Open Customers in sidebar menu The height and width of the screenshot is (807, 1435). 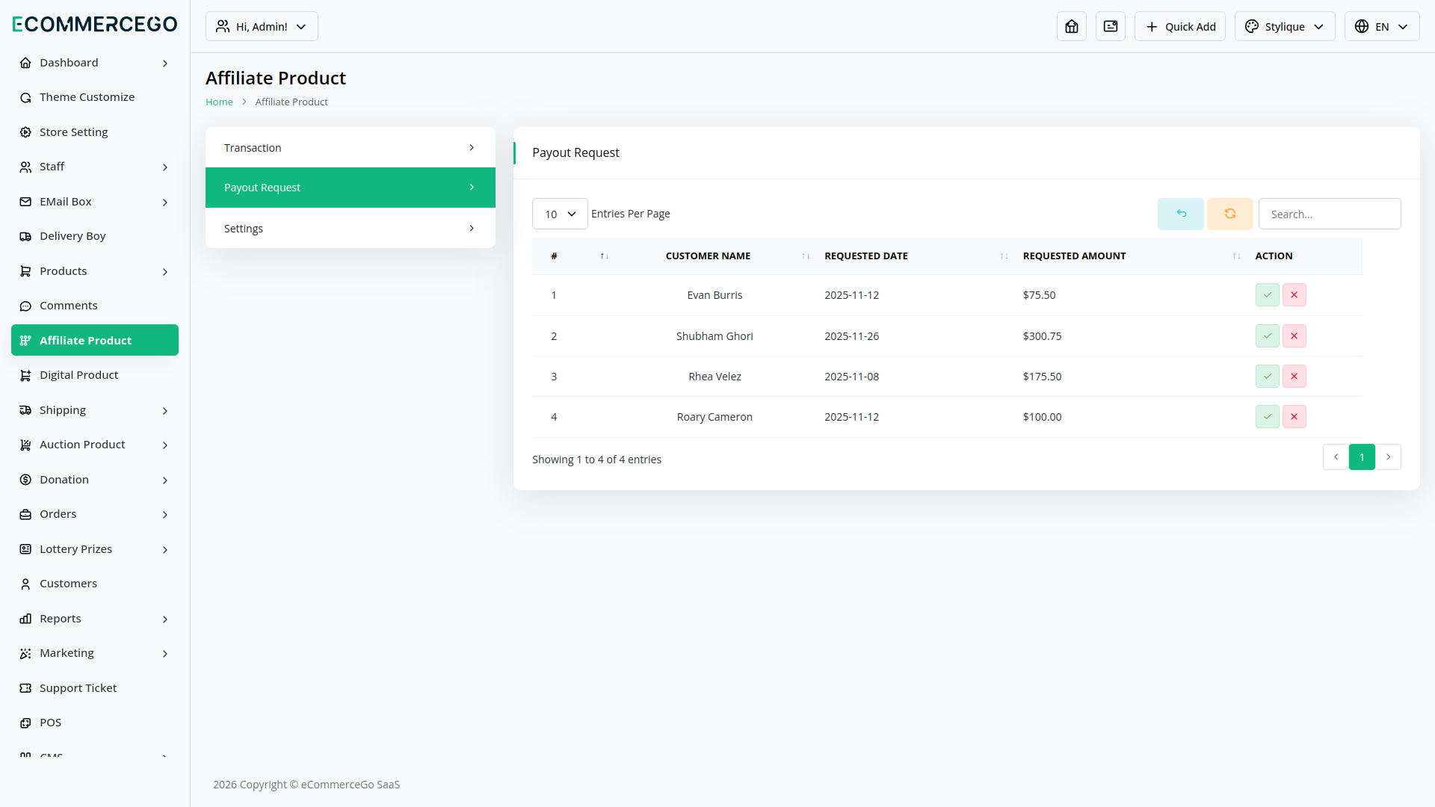click(x=95, y=584)
